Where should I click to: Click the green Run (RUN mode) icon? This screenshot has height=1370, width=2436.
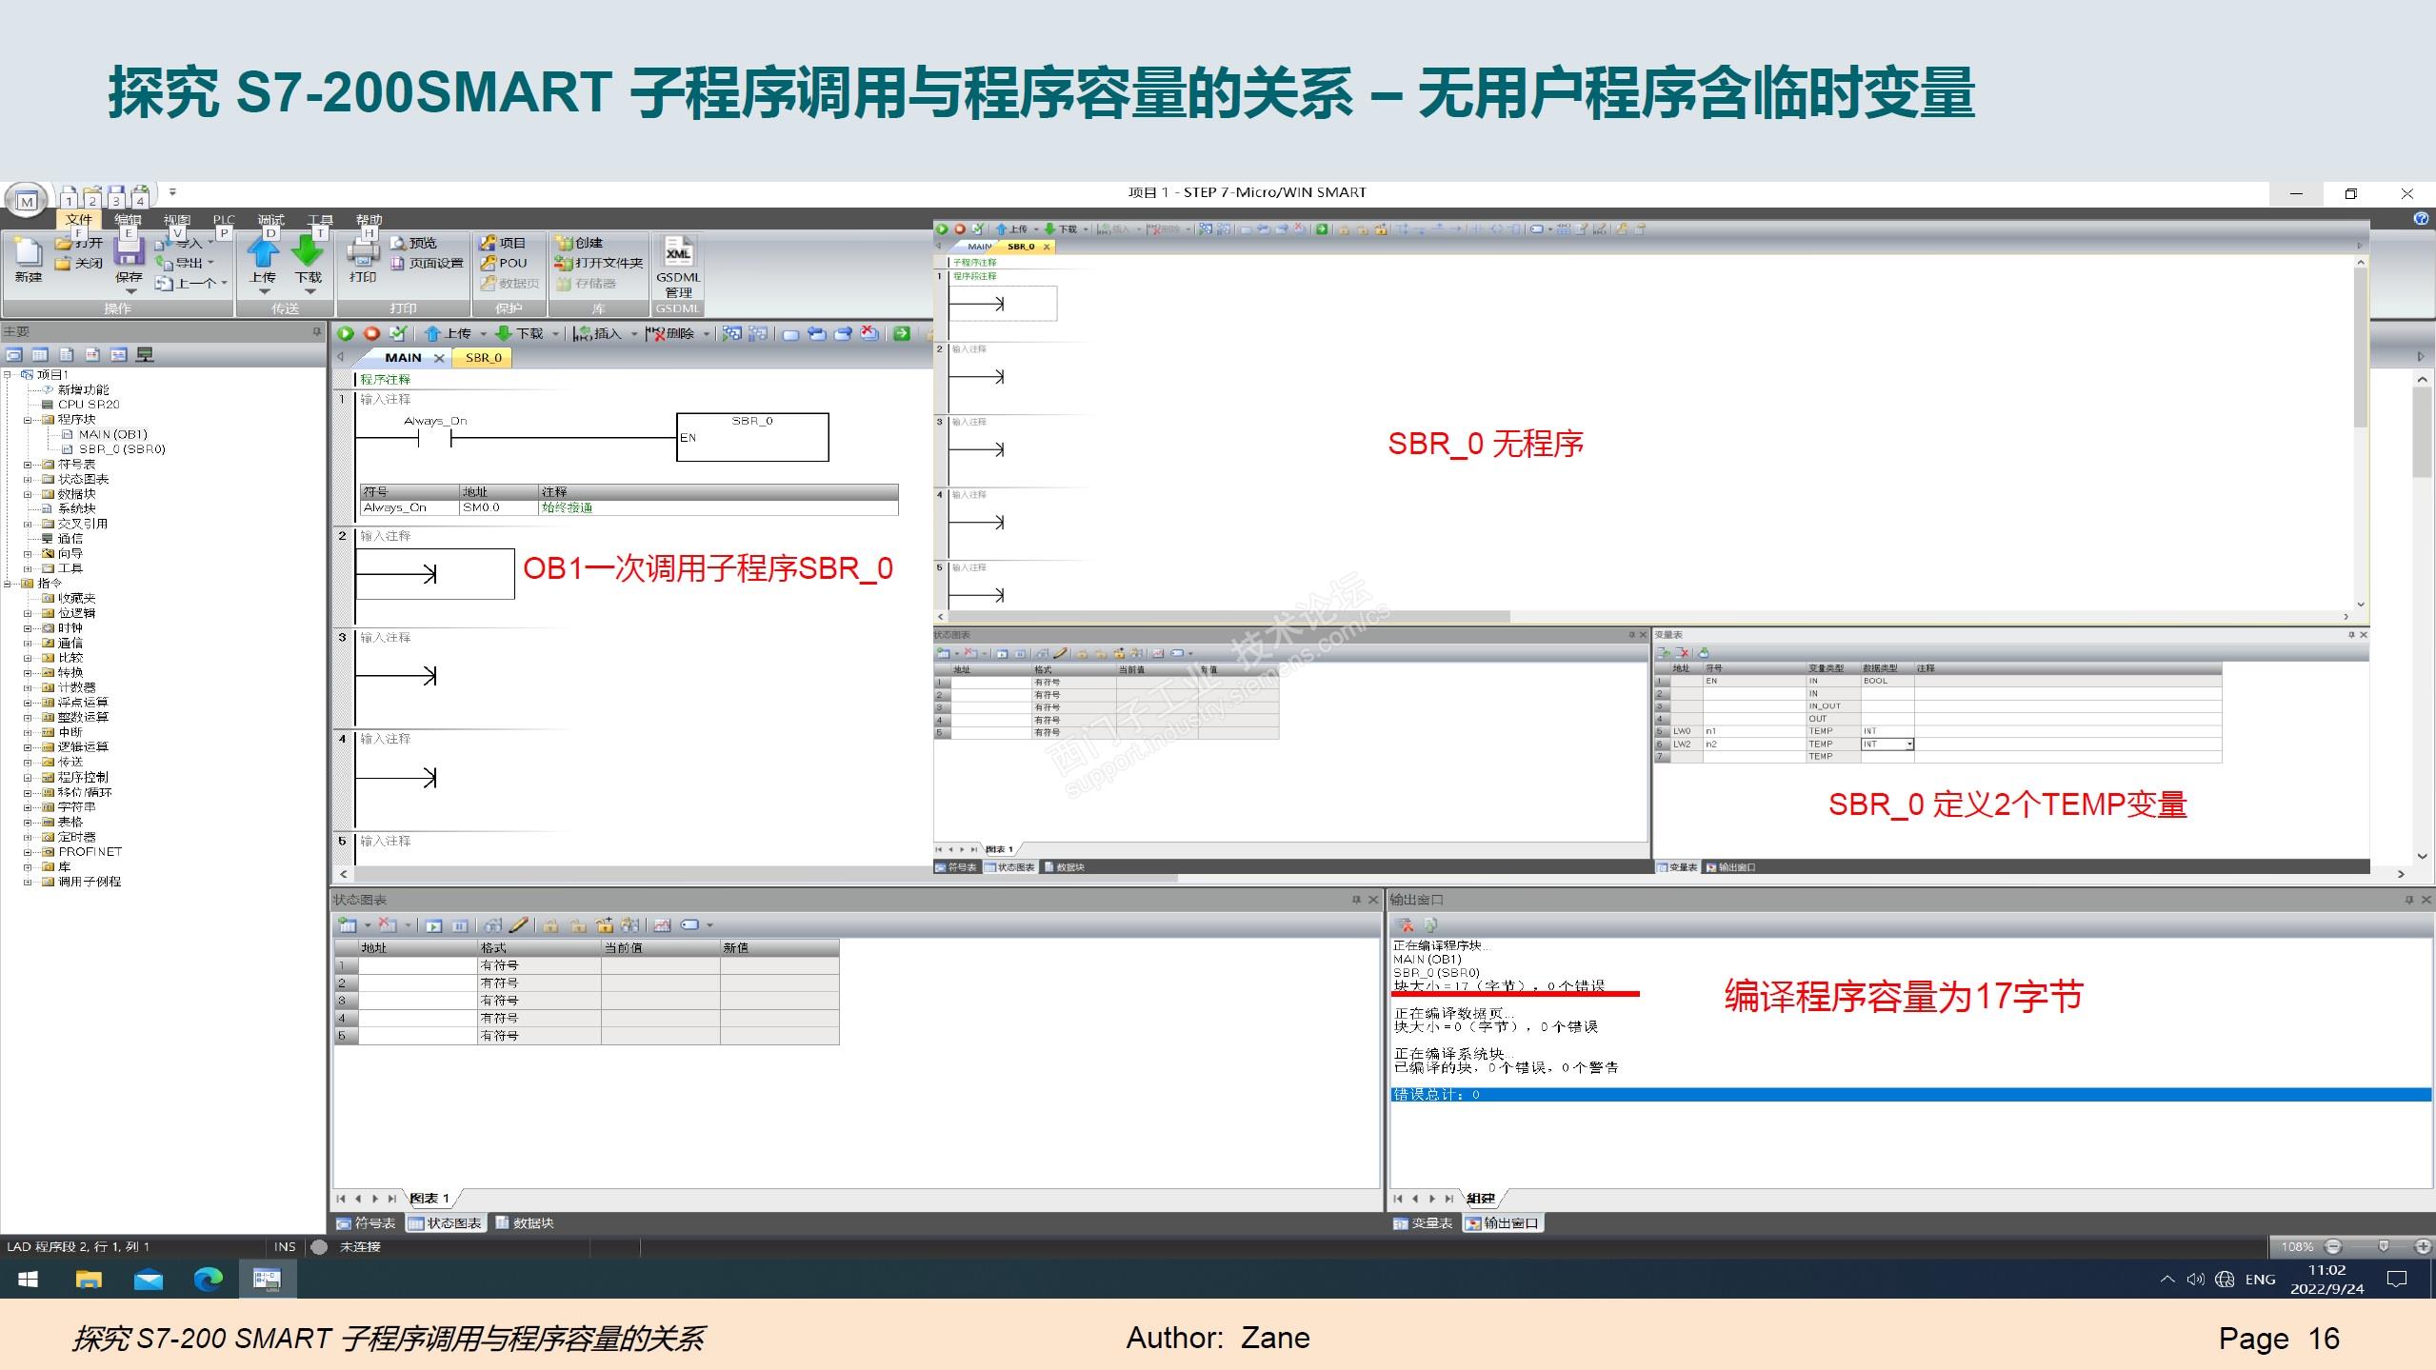(346, 333)
